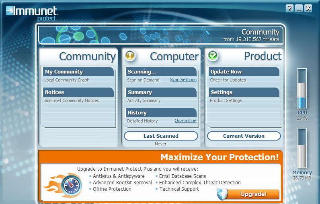The image size is (320, 204).
Task: Click the Scanning... bar
Action: (161, 72)
